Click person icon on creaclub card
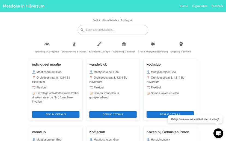This screenshot has height=141, width=226. 34,139
